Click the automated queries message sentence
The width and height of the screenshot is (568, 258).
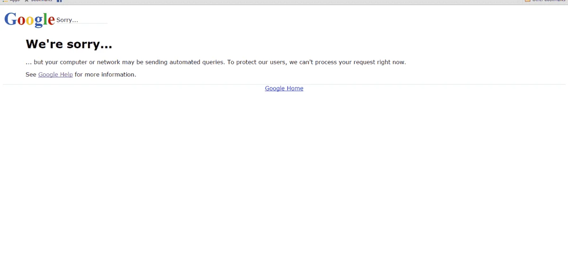click(216, 62)
